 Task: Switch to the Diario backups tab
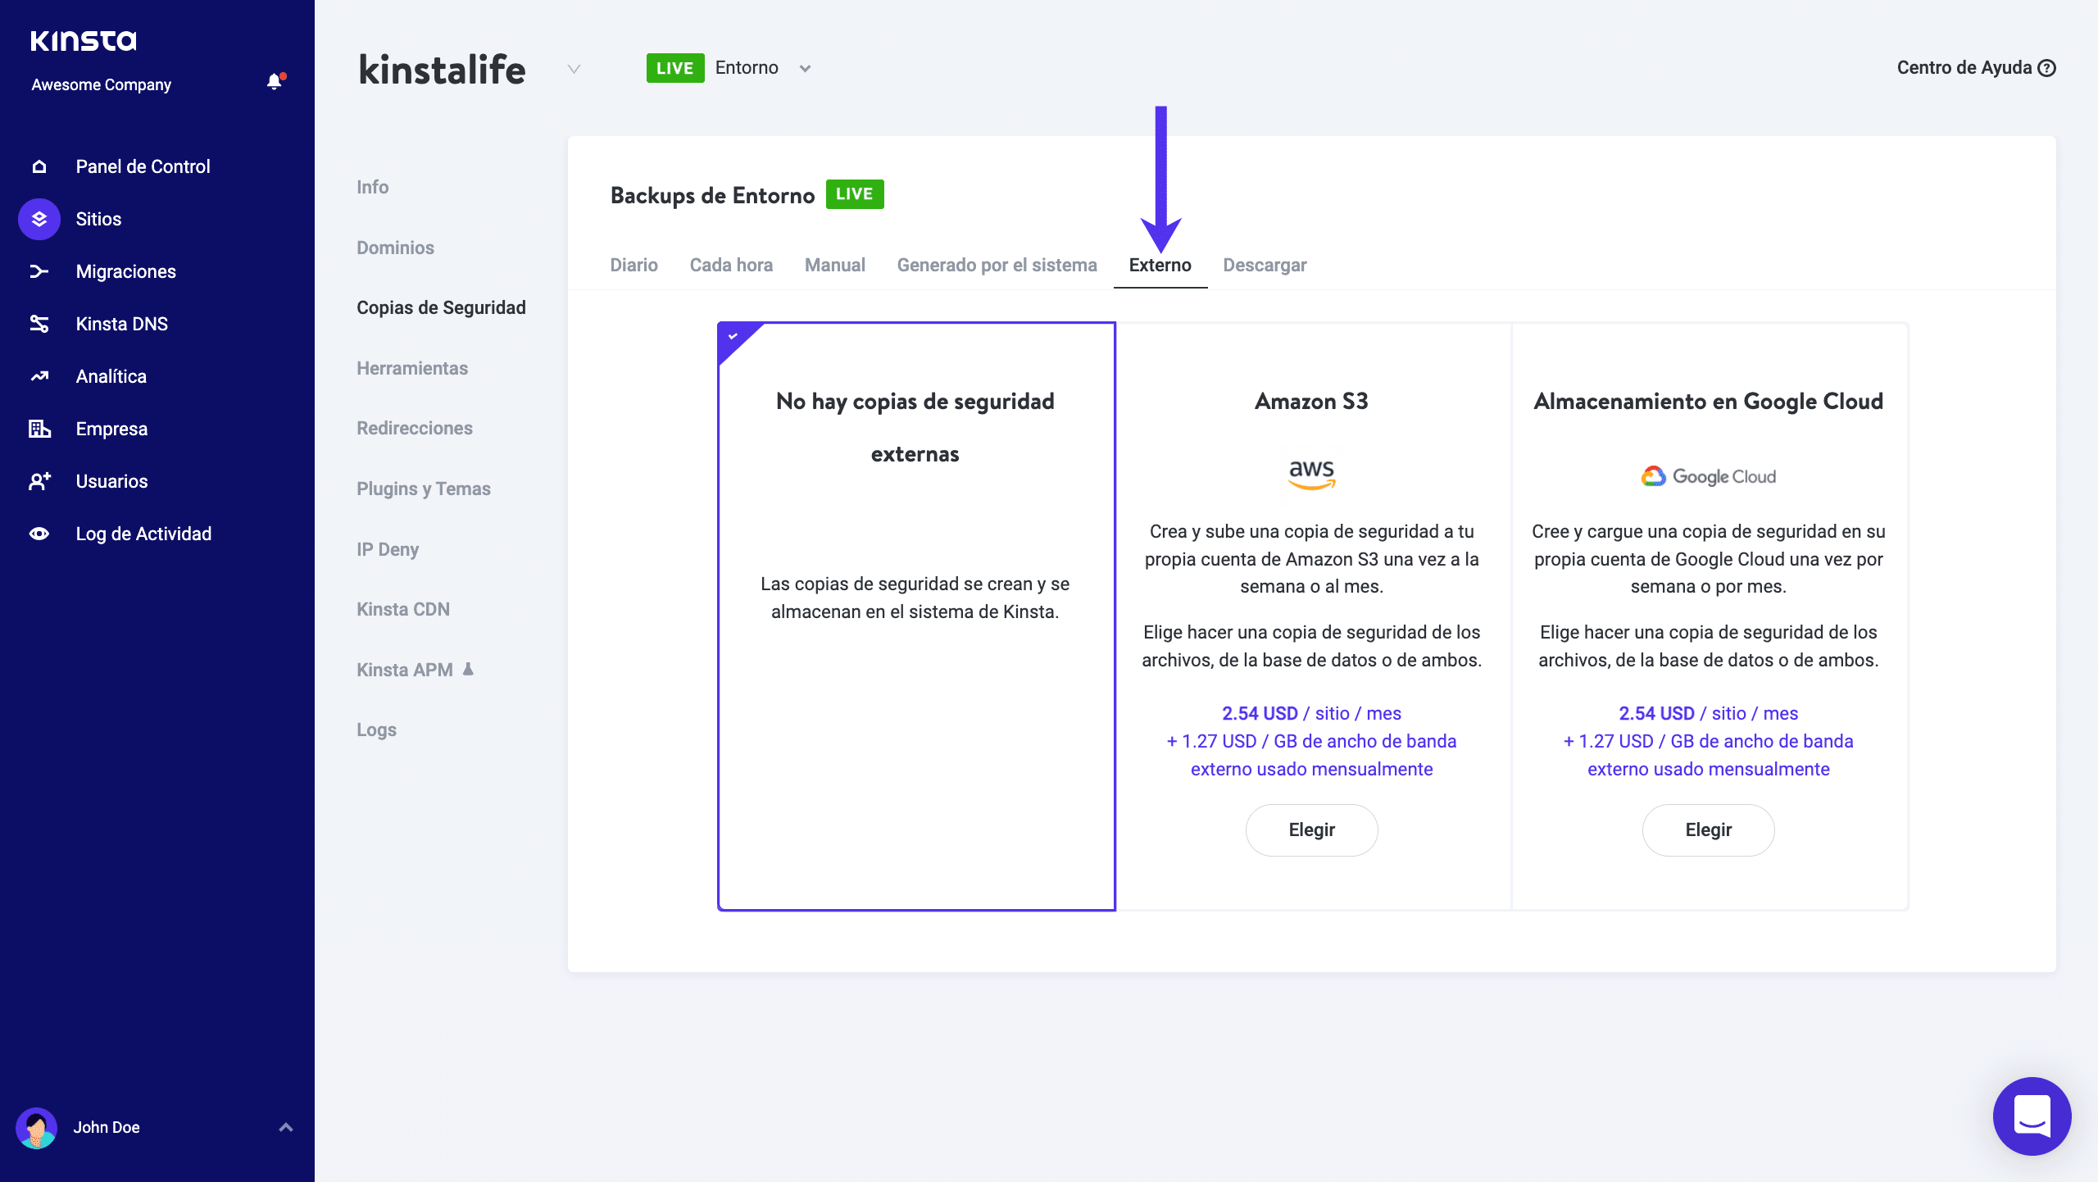[x=633, y=266]
